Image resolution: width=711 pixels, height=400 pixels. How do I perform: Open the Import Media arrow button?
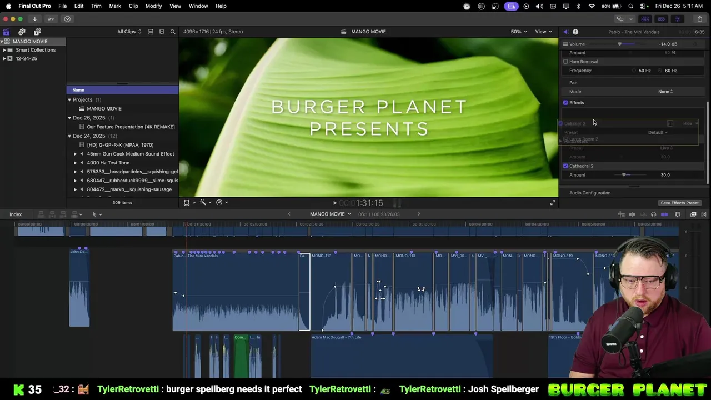coord(34,19)
